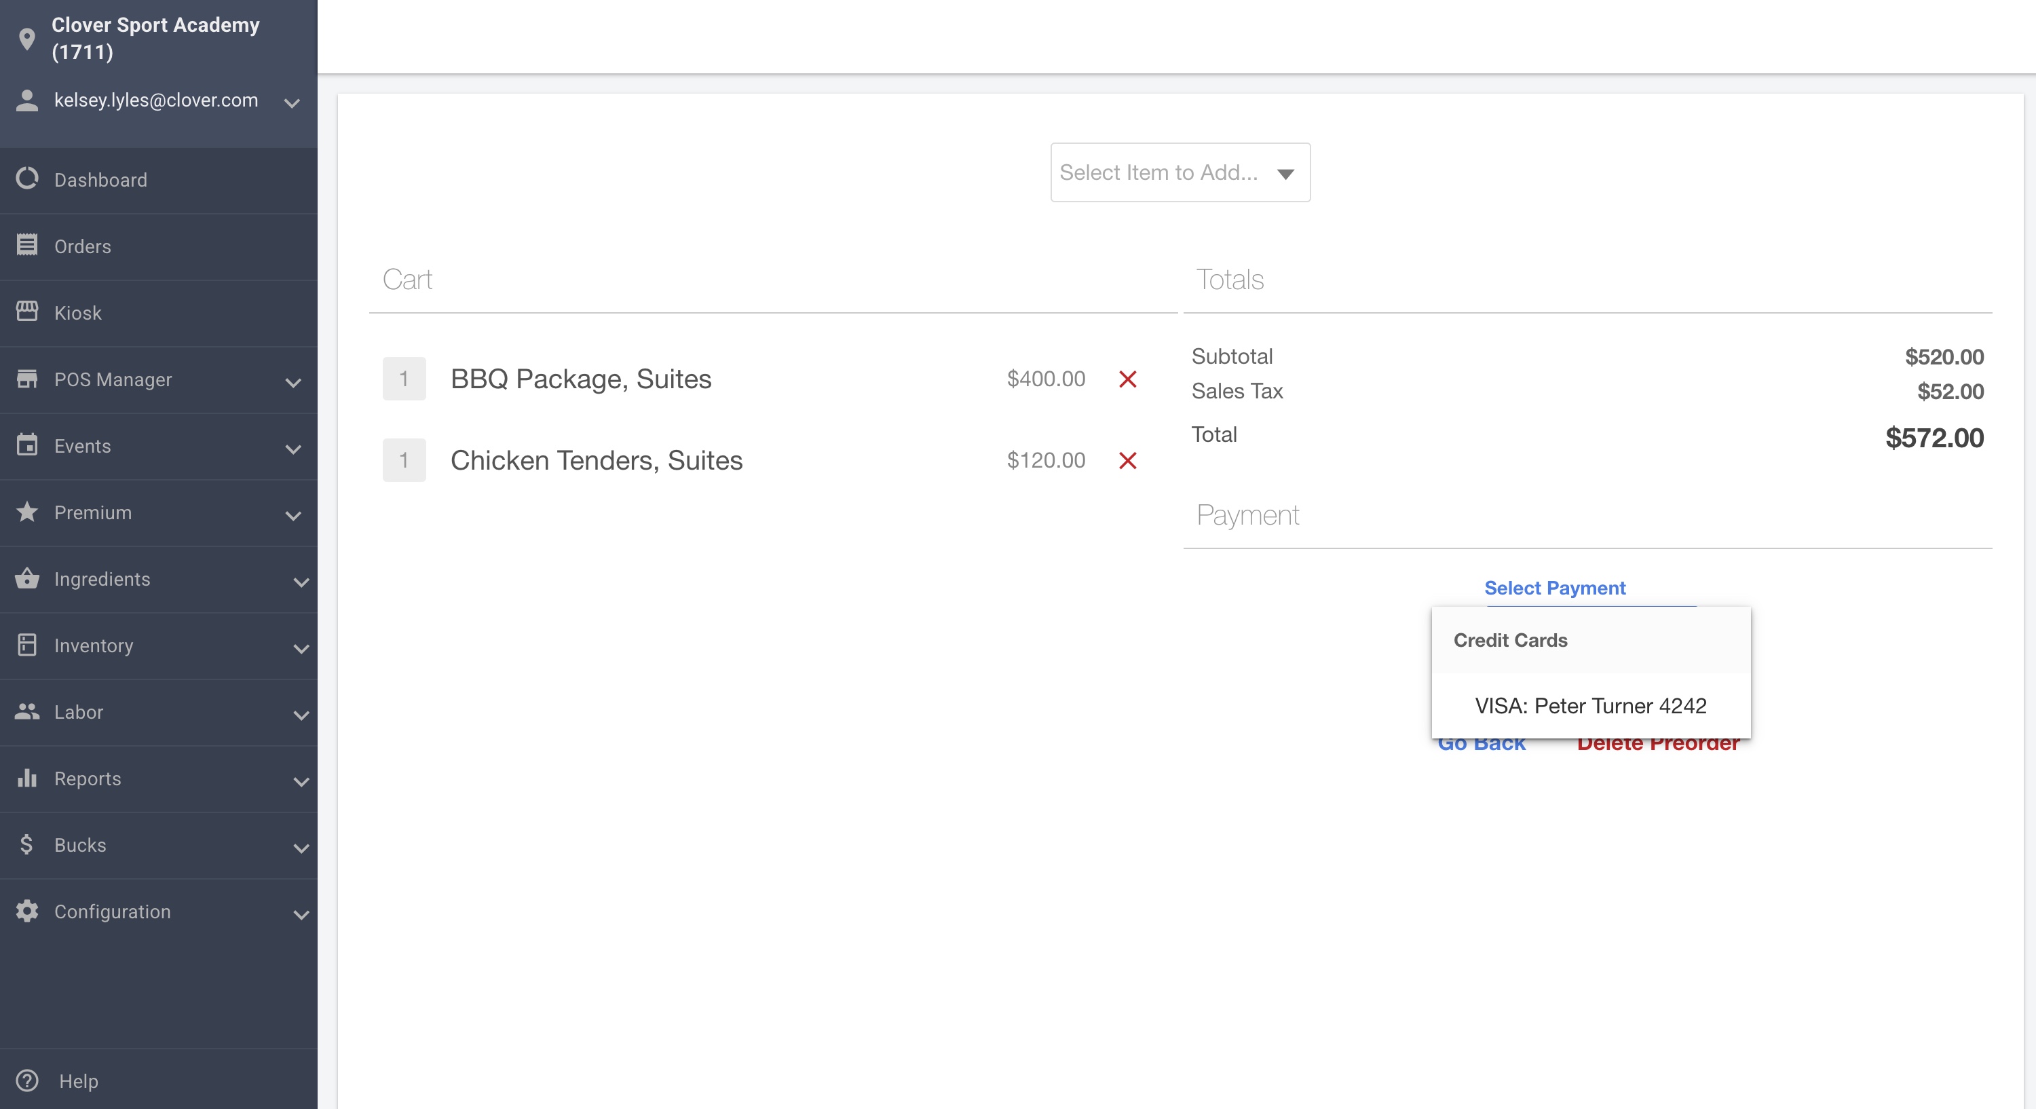This screenshot has height=1109, width=2036.
Task: Click the POS Manager register icon
Action: coord(27,379)
